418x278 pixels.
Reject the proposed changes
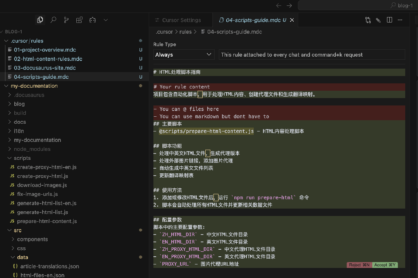[x=359, y=265]
